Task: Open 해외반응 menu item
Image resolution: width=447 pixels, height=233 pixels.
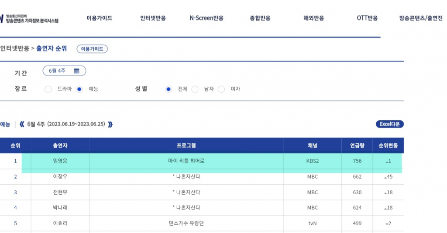Action: 313,18
